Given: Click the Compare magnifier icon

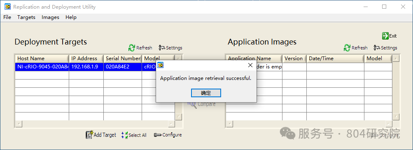Looking at the screenshot, I should [192, 105].
